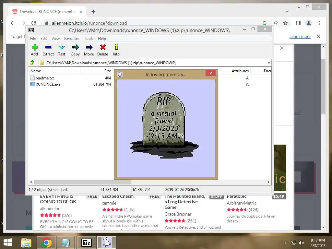Open volume control in system tray
Image resolution: width=332 pixels, height=249 pixels.
pyautogui.click(x=301, y=243)
